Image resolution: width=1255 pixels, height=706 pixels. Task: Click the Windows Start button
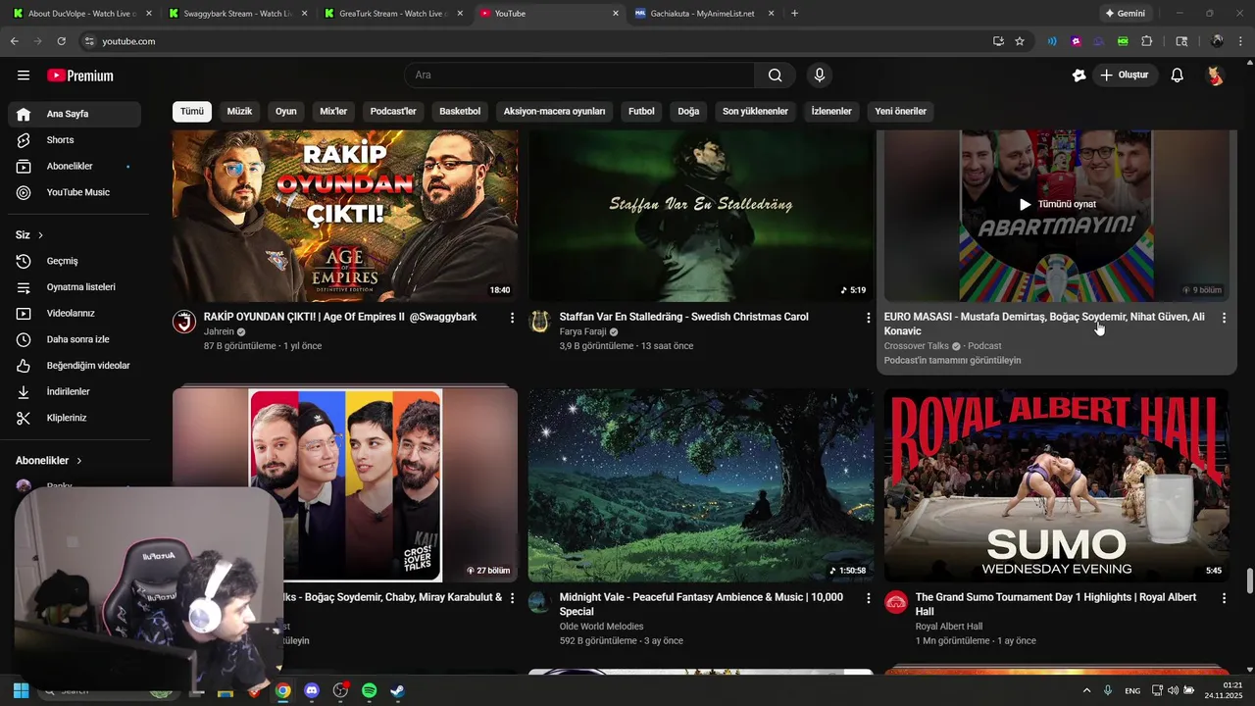tap(21, 690)
